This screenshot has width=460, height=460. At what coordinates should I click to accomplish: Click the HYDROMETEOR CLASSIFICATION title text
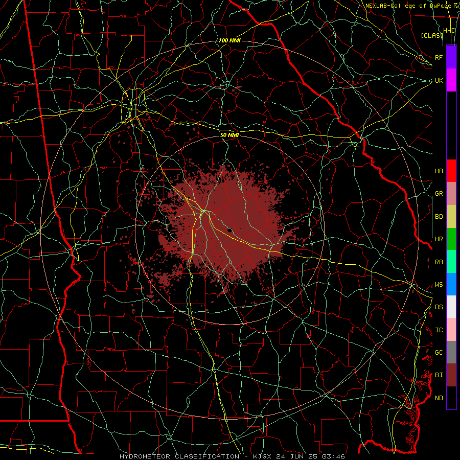pos(179,456)
